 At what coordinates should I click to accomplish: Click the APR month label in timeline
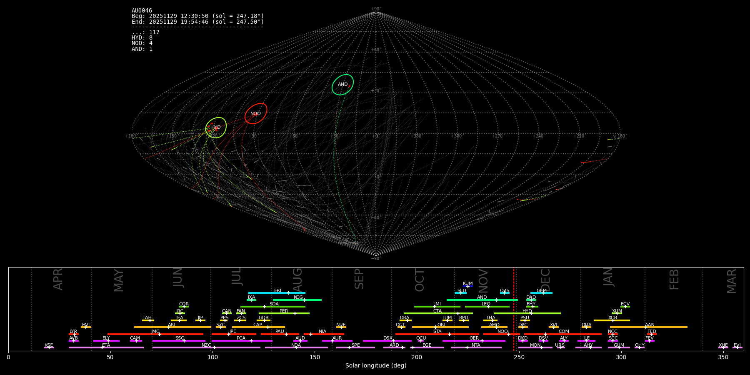[x=58, y=279]
